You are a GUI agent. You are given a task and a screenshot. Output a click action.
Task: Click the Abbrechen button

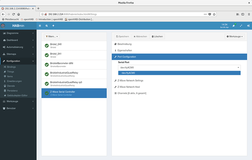[140, 36]
